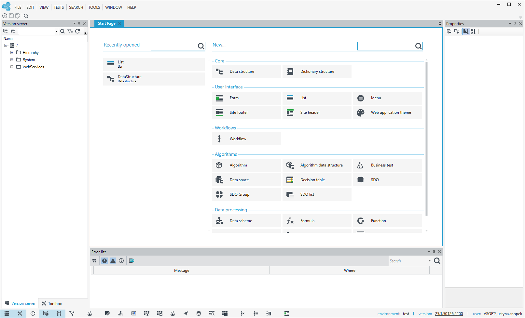Image resolution: width=525 pixels, height=318 pixels.
Task: Collapse the root node in tree
Action: tap(6, 46)
